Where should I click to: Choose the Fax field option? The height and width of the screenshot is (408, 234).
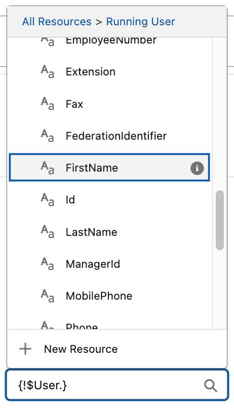[109, 104]
